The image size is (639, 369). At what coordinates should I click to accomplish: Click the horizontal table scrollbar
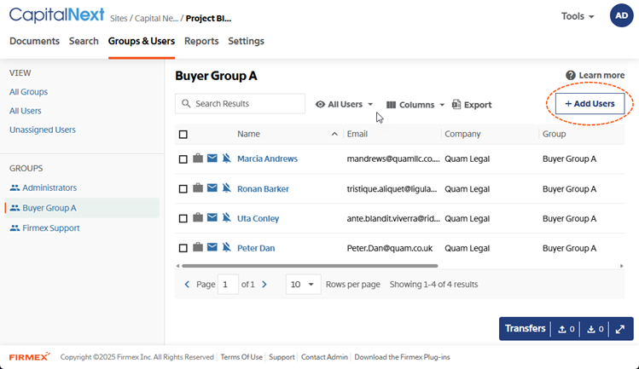pos(310,266)
